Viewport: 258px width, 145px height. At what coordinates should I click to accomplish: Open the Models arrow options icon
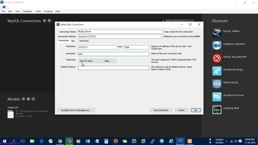33,99
